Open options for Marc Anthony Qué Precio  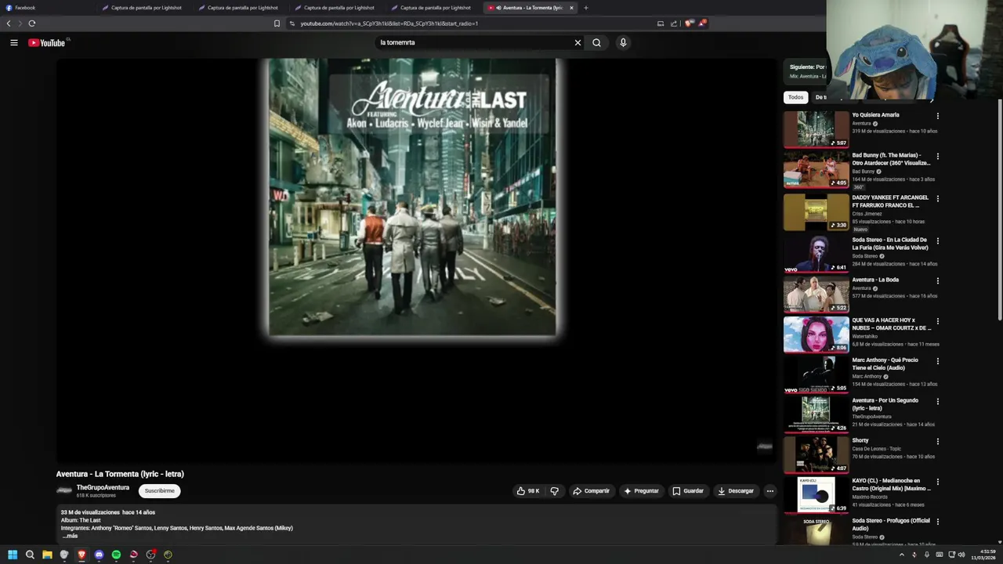coord(937,361)
